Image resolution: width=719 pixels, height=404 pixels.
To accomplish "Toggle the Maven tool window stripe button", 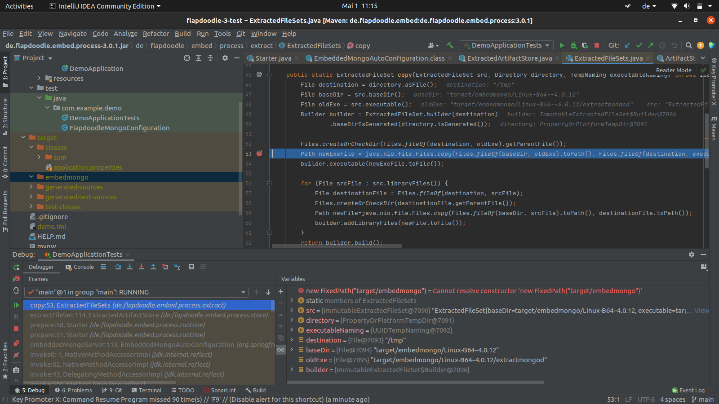I will 714,128.
